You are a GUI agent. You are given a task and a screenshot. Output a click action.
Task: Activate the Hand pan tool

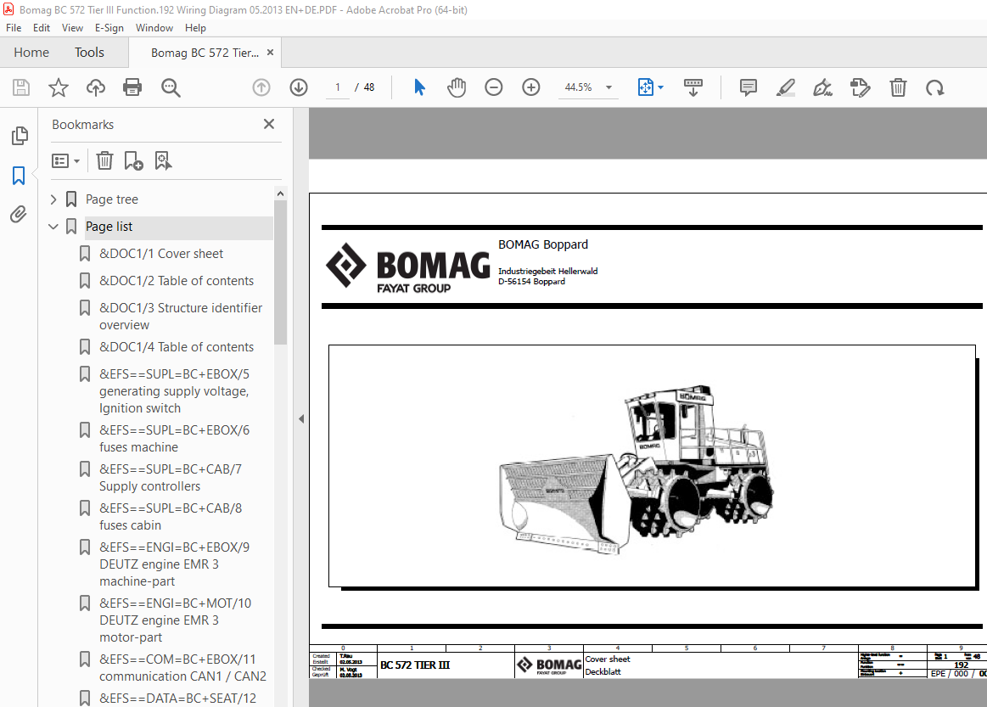[457, 87]
